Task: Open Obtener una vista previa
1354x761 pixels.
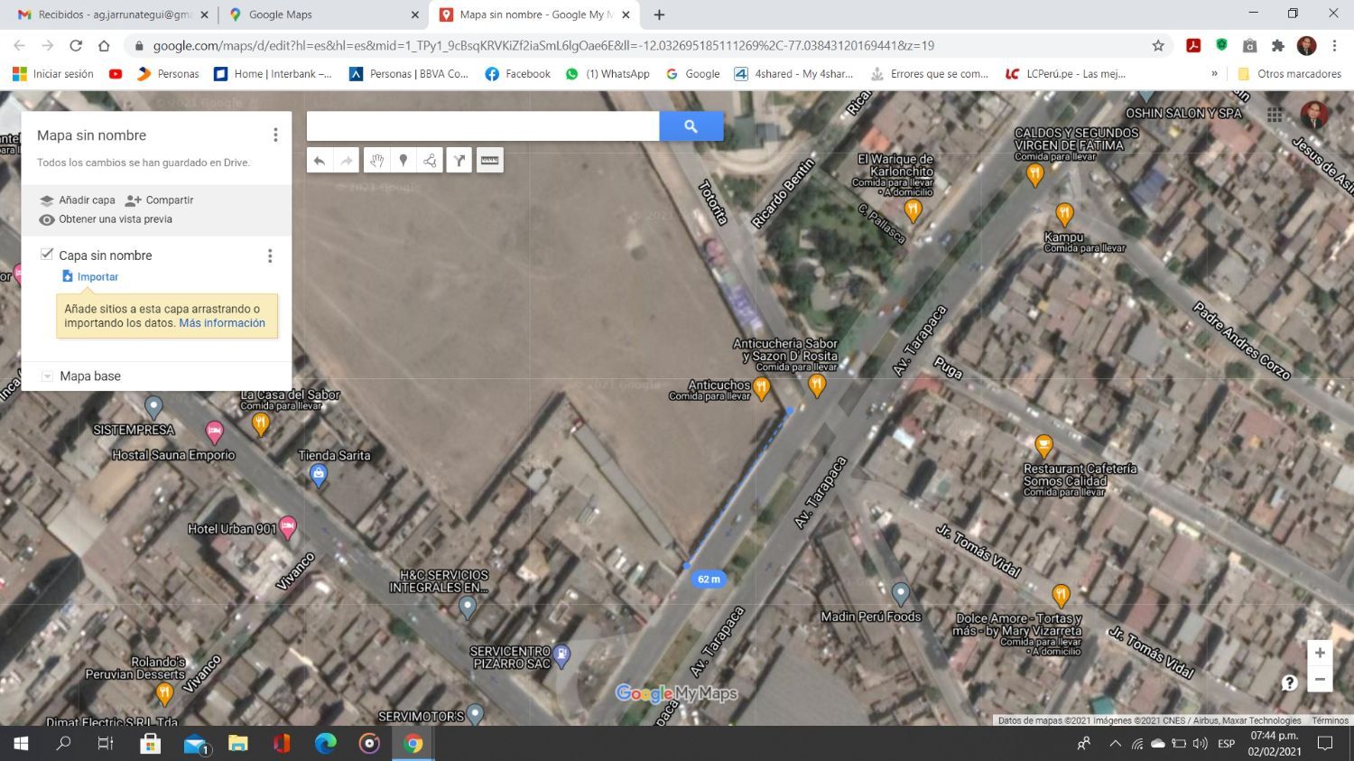Action: 115,219
